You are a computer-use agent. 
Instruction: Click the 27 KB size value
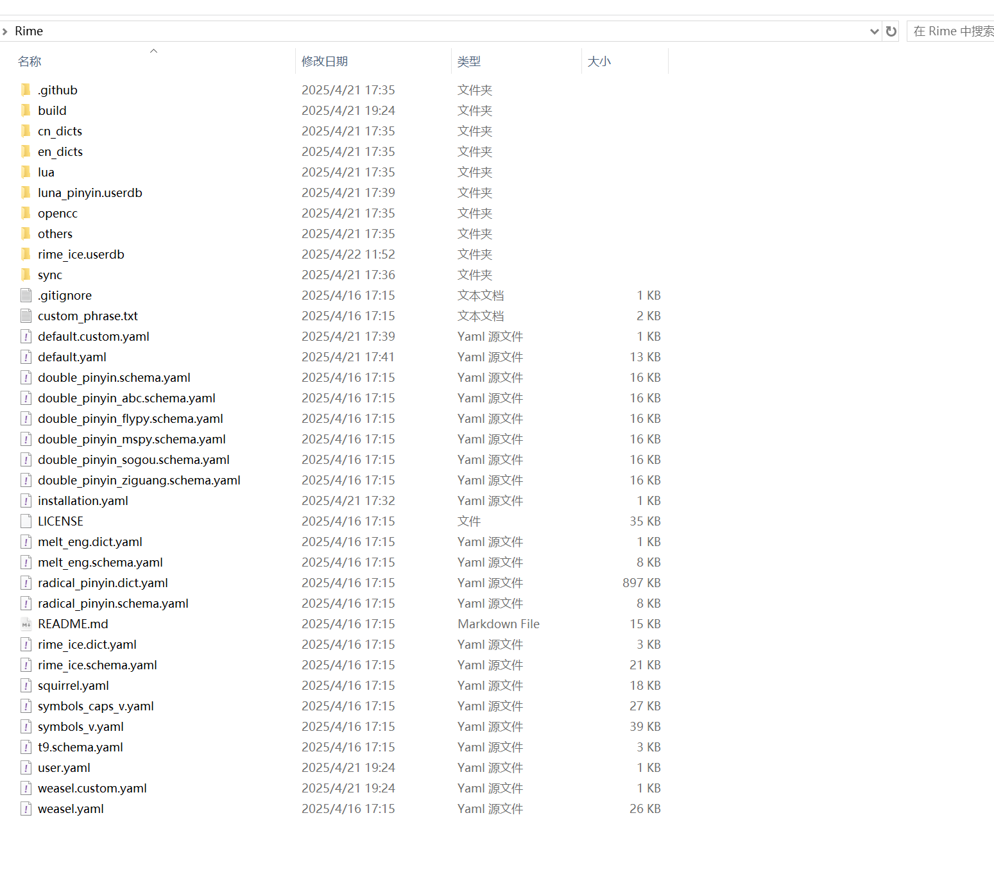pos(645,706)
